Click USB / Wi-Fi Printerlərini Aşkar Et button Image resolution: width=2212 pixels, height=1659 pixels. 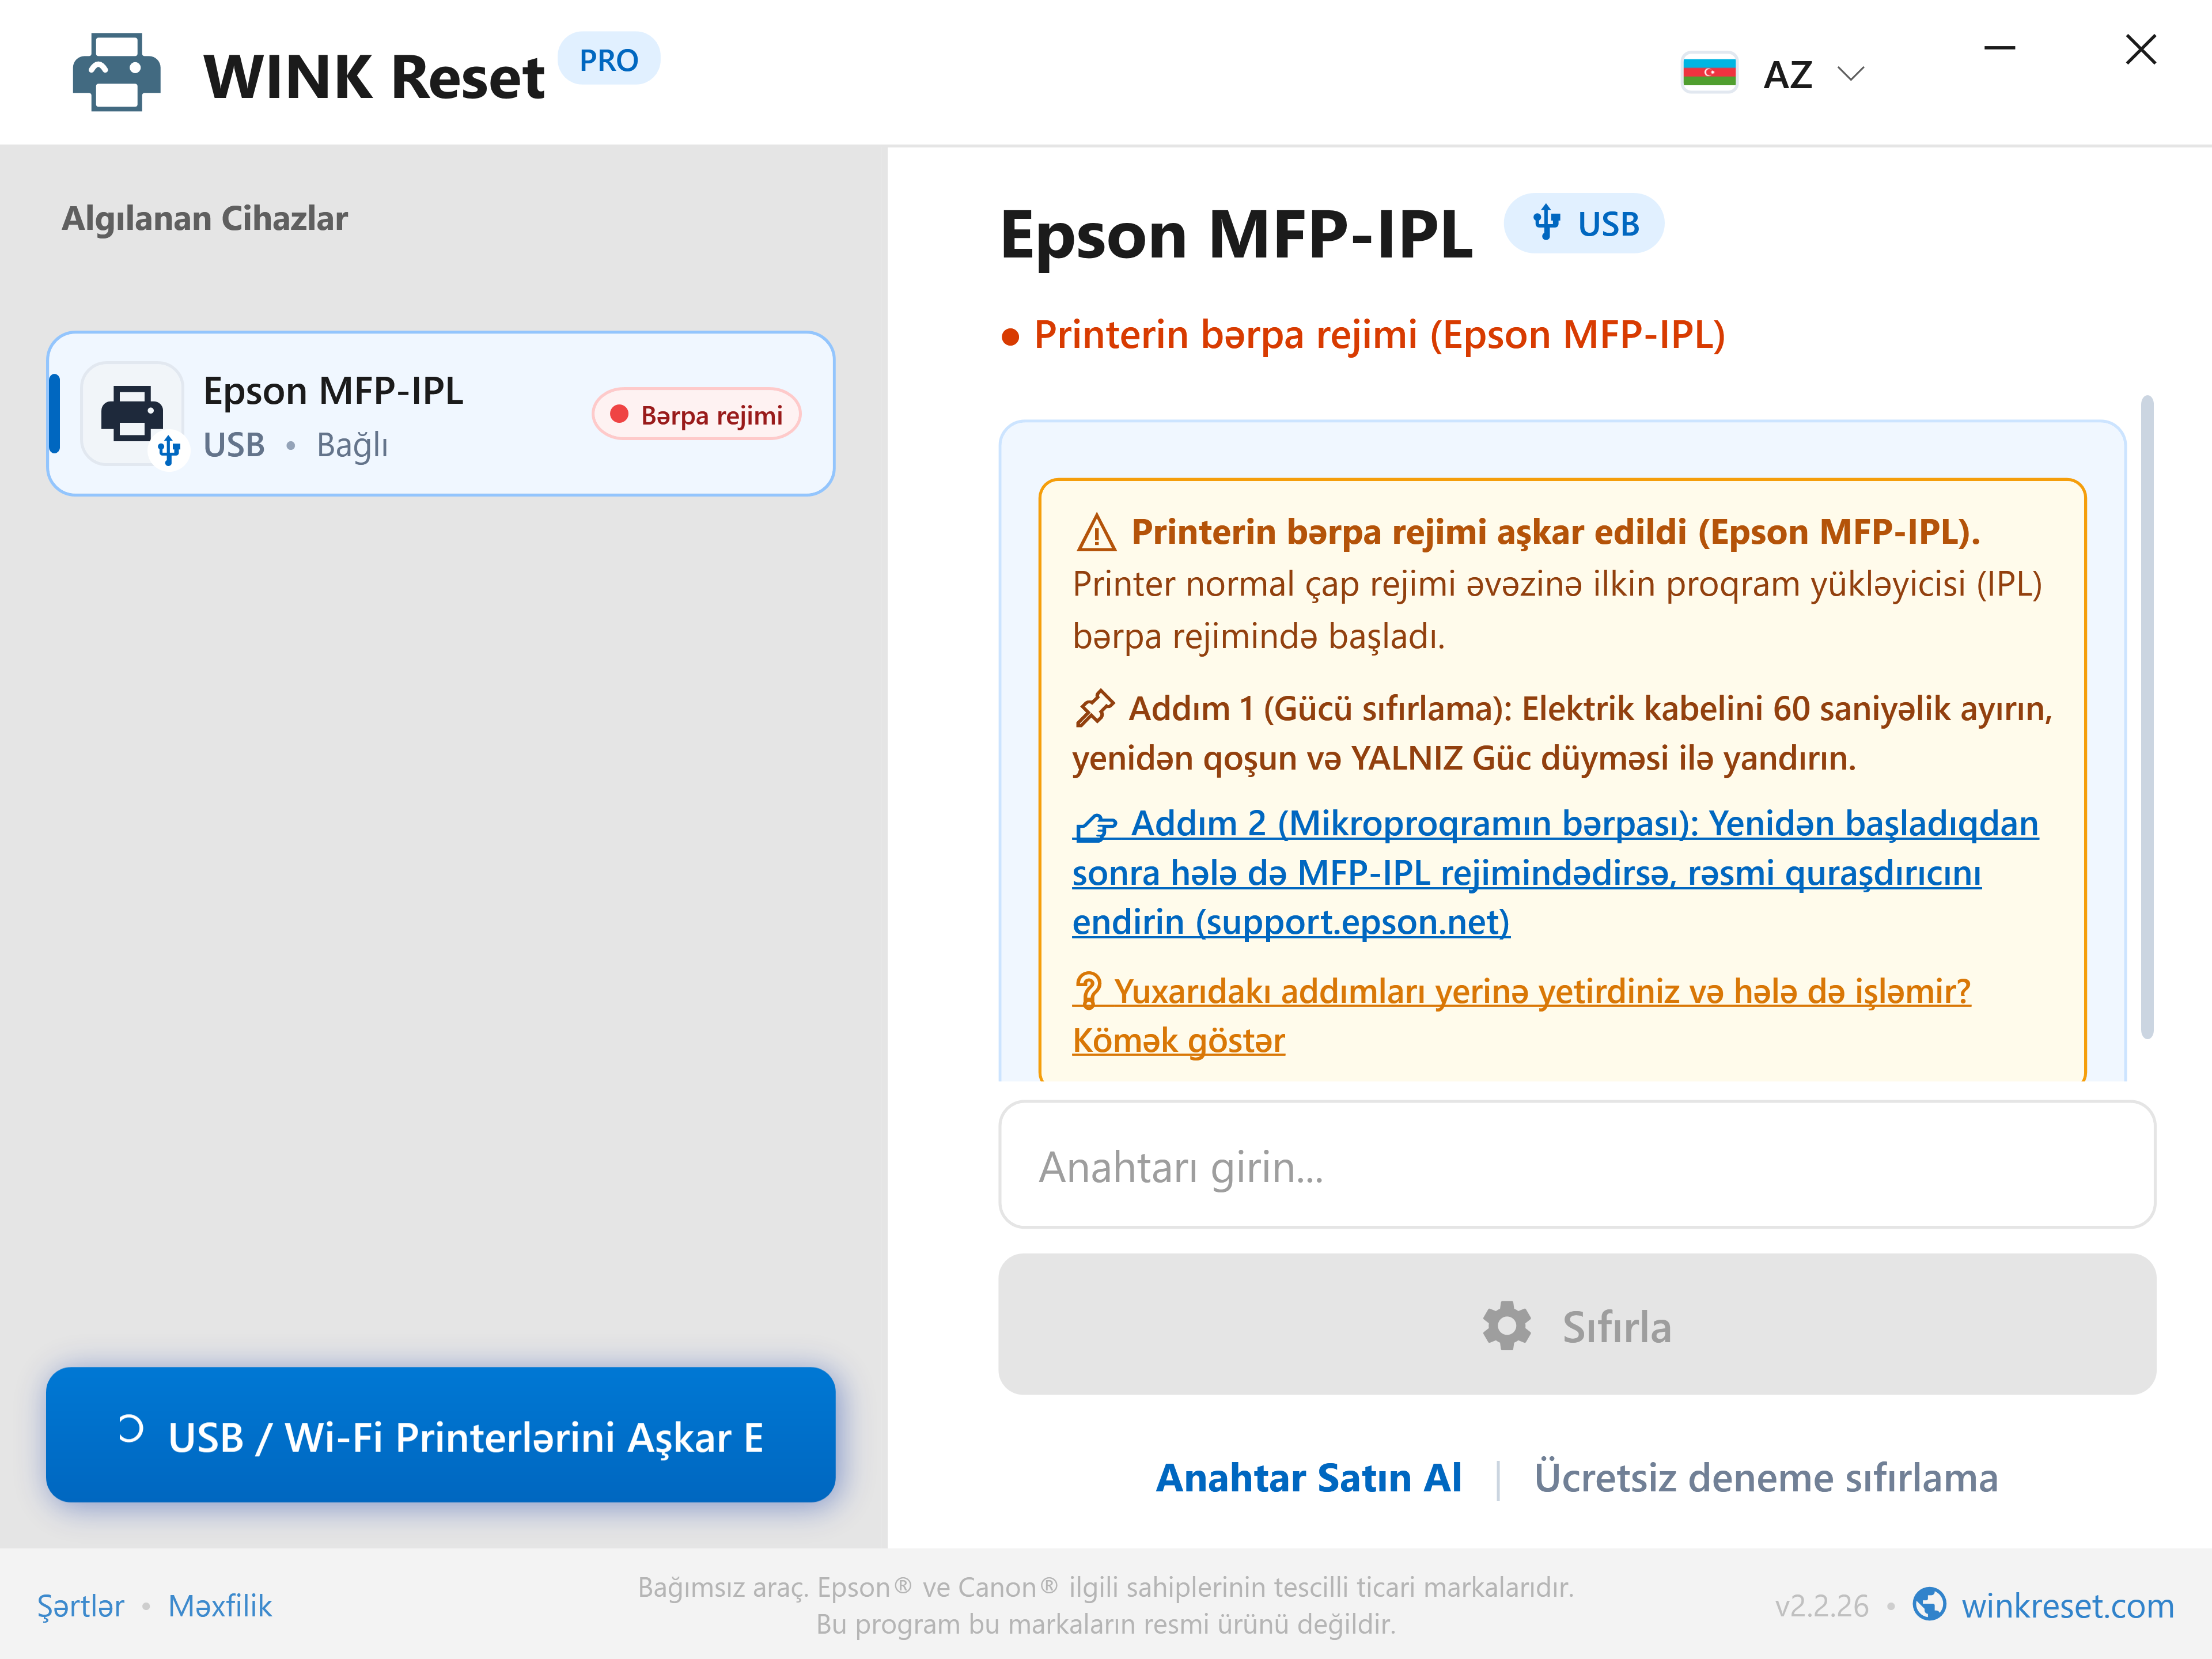tap(440, 1435)
